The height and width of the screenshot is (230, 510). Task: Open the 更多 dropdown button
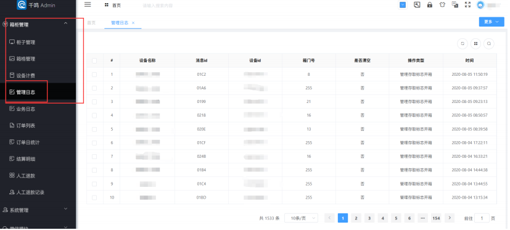tap(491, 22)
